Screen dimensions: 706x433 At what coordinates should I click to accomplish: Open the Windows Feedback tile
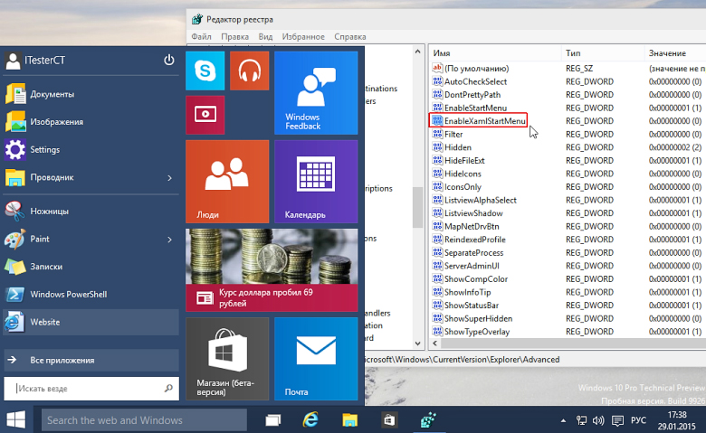click(316, 92)
